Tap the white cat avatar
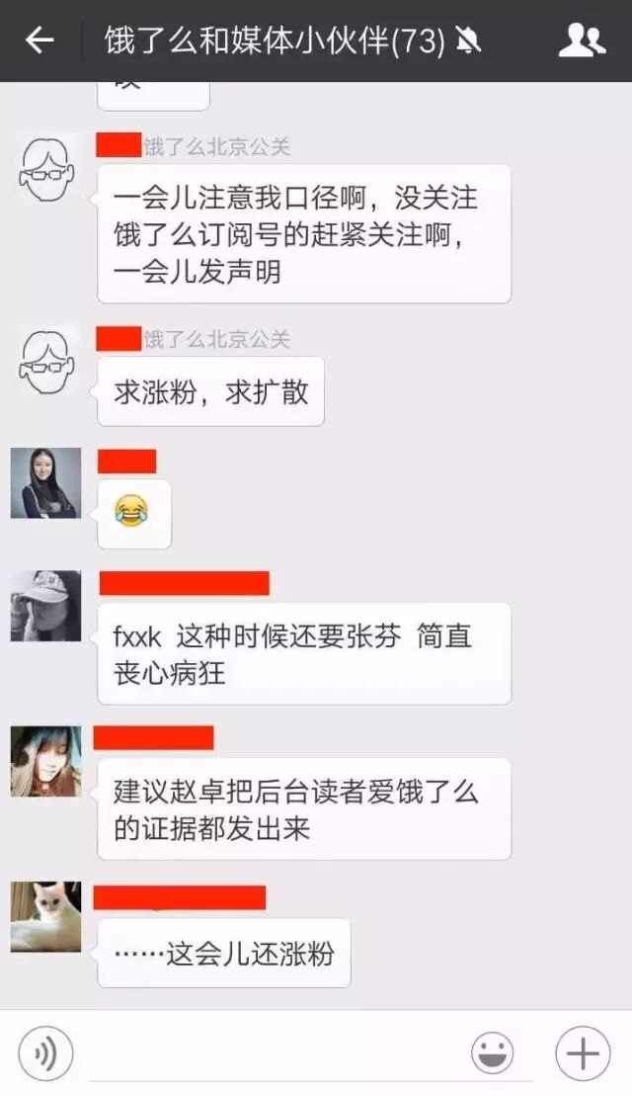 pyautogui.click(x=45, y=916)
